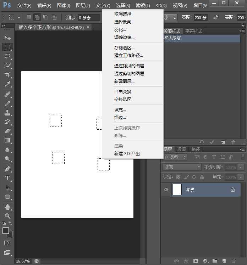Viewport: 247px width, 265px height.
Task: Select the Lasso tool
Action: click(7, 56)
